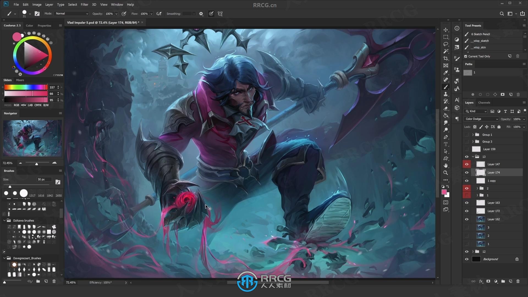Select the Move tool
This screenshot has width=528, height=297.
click(446, 30)
